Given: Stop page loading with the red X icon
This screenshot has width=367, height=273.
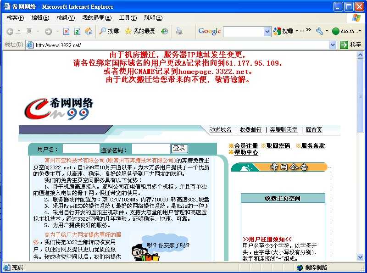Looking at the screenshot, I should tap(66, 31).
